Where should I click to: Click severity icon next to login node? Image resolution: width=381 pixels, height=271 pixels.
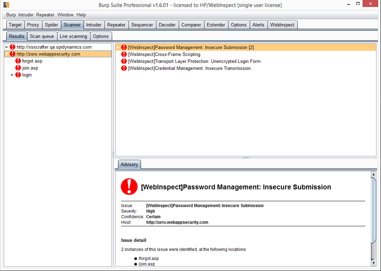pyautogui.click(x=18, y=75)
